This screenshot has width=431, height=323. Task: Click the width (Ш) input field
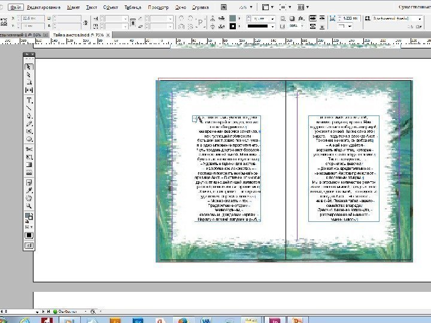[68, 19]
